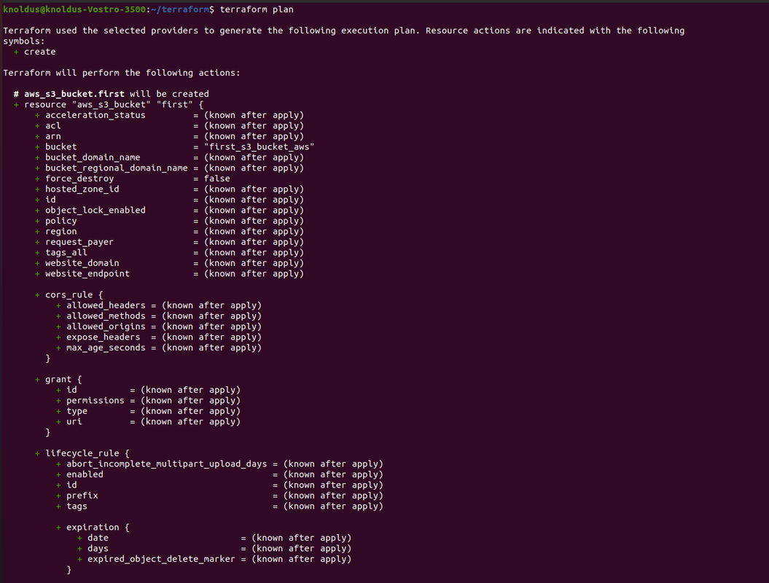Click the 'tags_all' attribute
769x583 pixels.
coord(66,253)
